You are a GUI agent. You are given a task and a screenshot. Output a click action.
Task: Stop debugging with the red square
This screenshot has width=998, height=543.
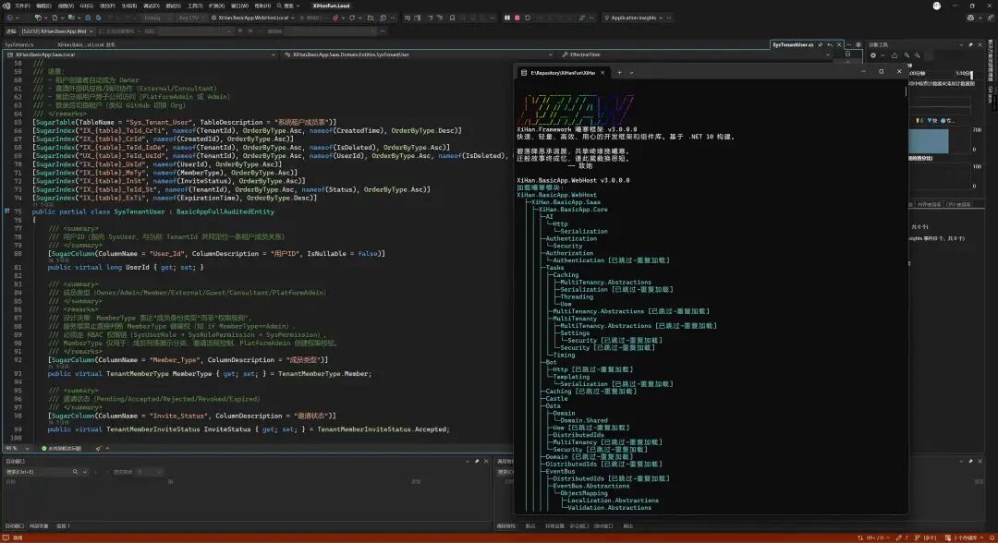point(517,18)
